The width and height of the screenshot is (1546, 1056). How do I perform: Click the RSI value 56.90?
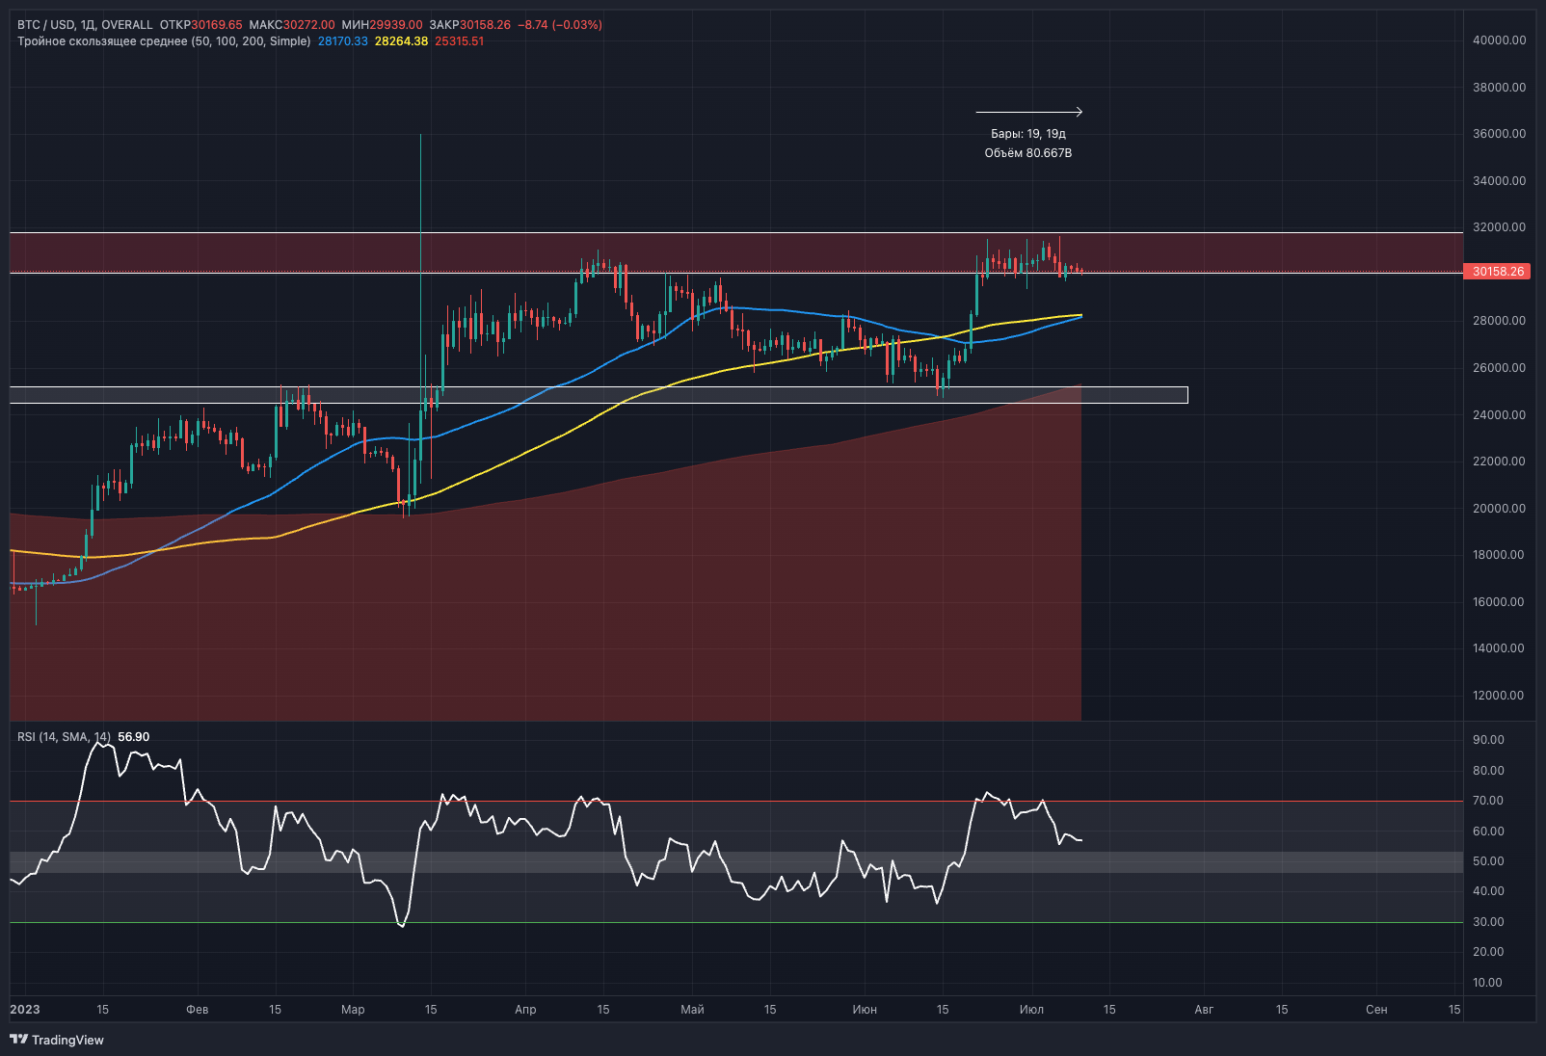coord(133,737)
